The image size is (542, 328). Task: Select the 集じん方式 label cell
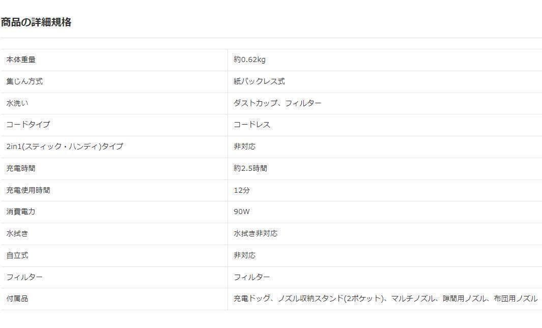(24, 81)
